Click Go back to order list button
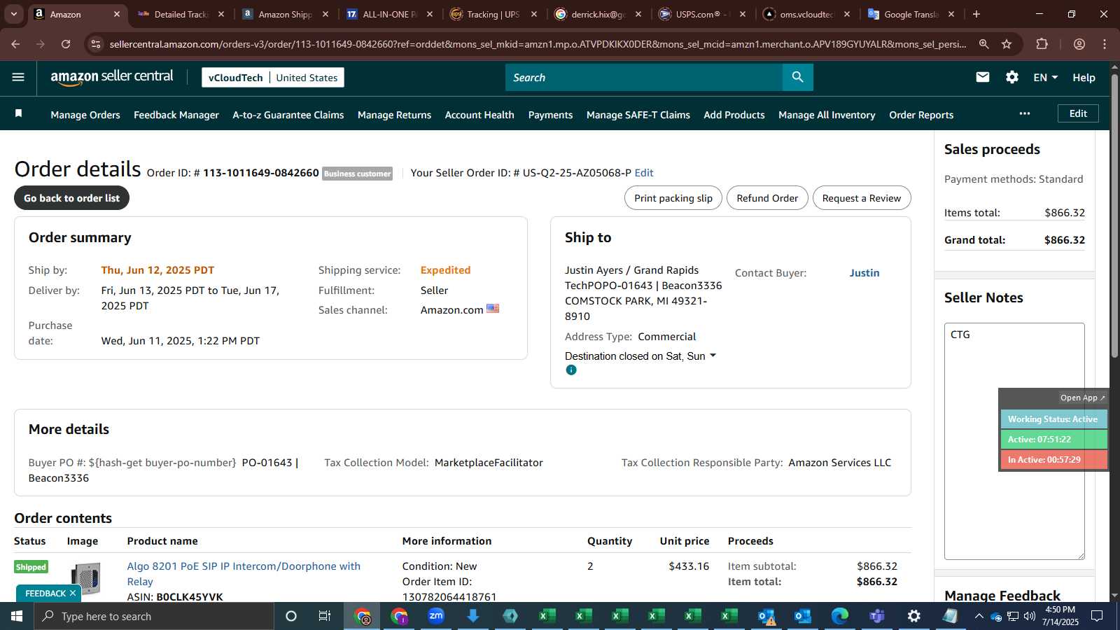This screenshot has width=1120, height=630. pos(71,198)
